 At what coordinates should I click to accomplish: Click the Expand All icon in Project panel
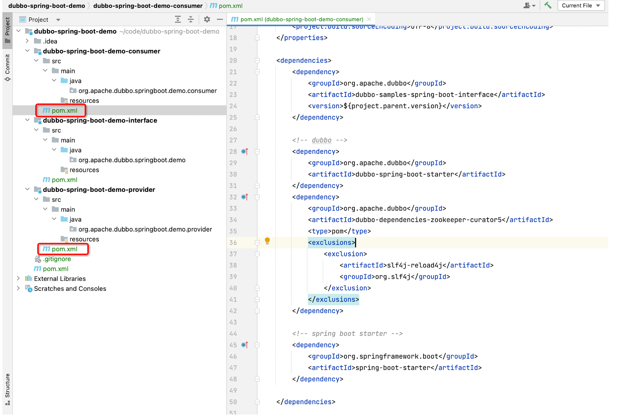[x=178, y=20]
